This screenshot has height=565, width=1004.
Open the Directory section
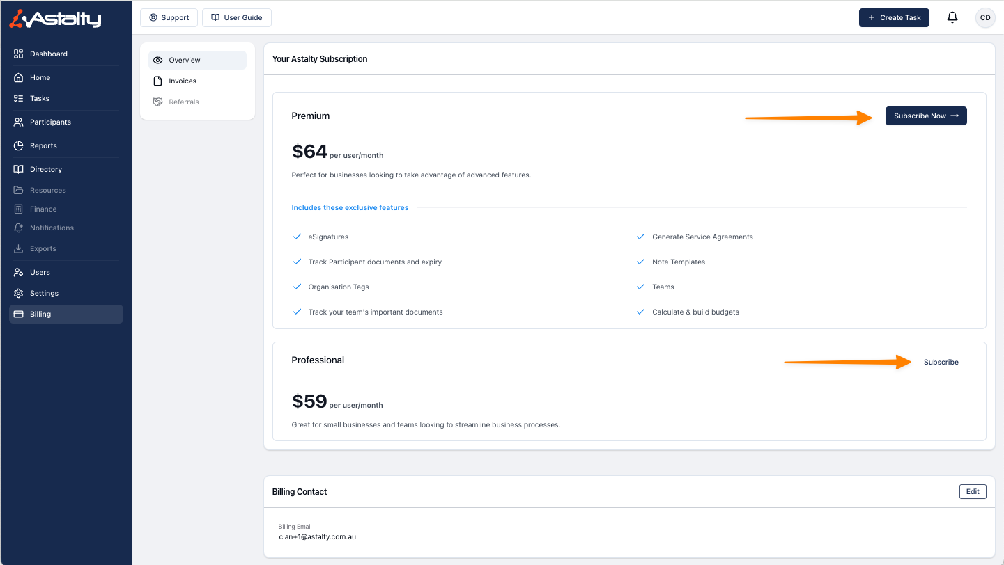(66, 169)
